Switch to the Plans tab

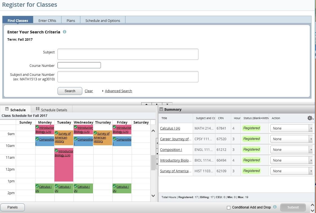click(x=71, y=21)
